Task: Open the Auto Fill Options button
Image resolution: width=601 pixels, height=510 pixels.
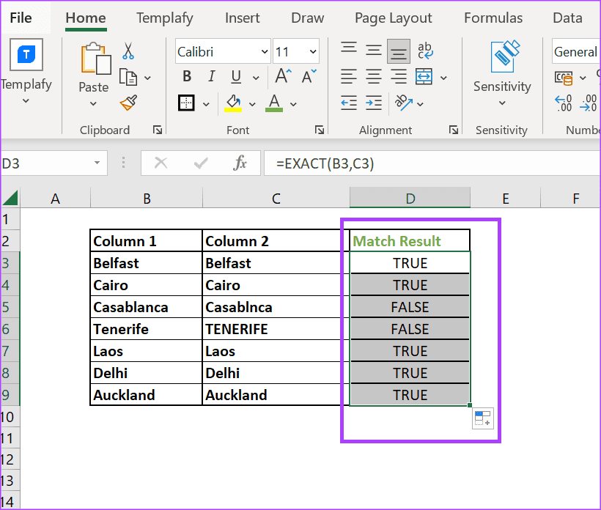Action: click(482, 418)
